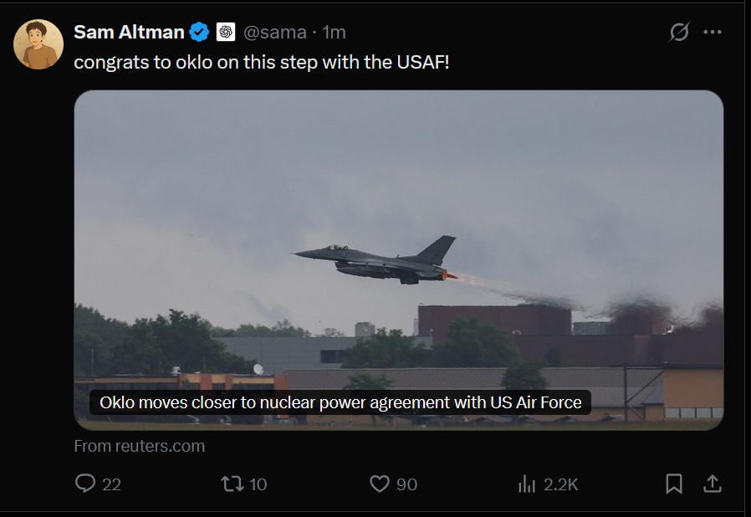Click the Oklo nuclear power agreement headline
This screenshot has height=517, width=751.
pos(340,402)
